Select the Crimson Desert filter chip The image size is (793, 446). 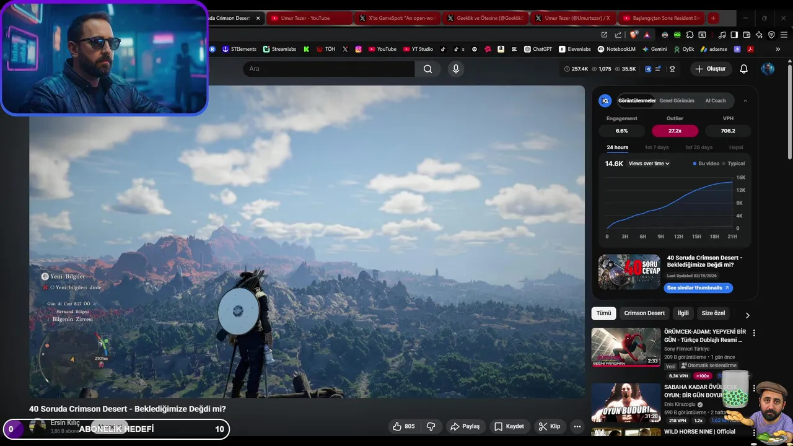[644, 313]
